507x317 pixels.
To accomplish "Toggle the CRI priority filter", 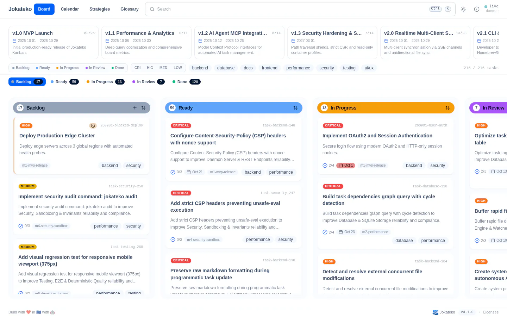I will coord(138,68).
